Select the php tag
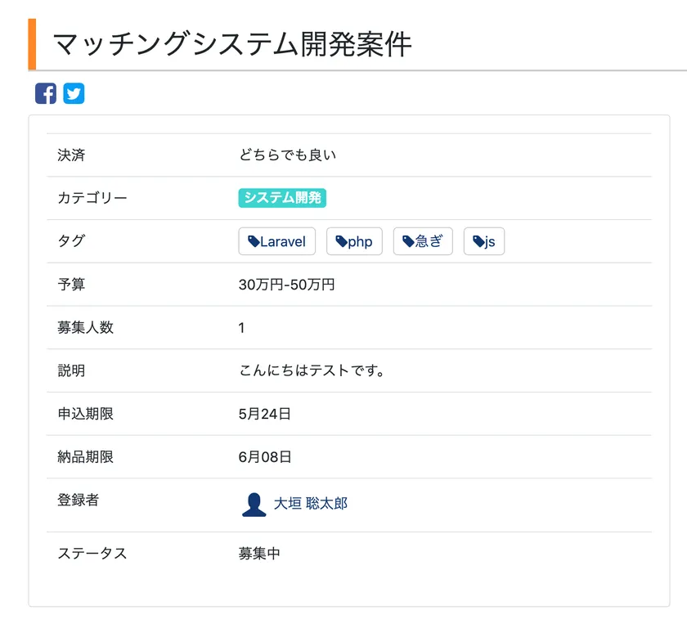 pyautogui.click(x=354, y=241)
